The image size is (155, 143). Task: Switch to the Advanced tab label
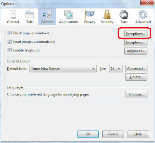143,22
